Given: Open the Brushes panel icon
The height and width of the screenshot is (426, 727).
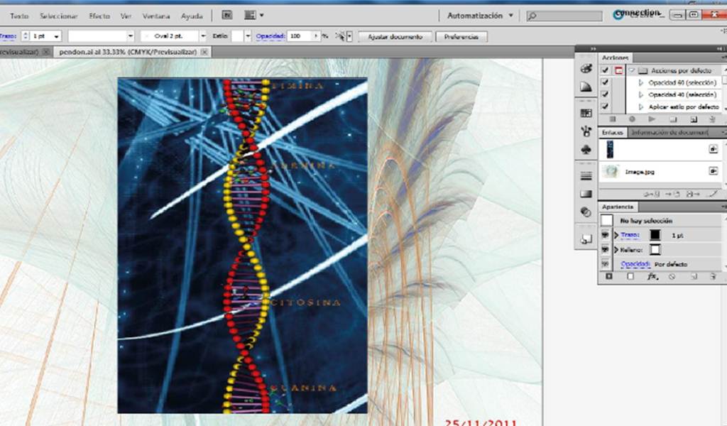Looking at the screenshot, I should 586,131.
